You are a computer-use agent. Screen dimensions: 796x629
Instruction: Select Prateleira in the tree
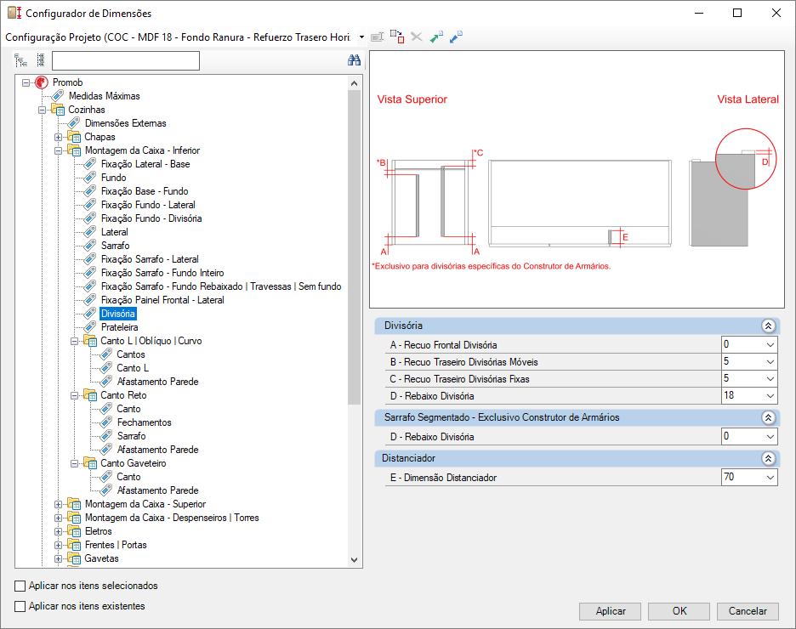[119, 327]
